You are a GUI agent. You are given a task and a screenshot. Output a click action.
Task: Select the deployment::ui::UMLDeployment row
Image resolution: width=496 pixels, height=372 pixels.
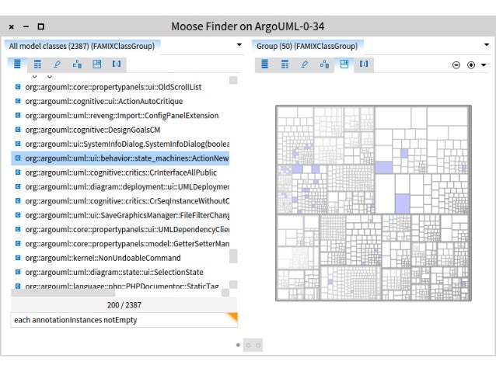tap(121, 187)
